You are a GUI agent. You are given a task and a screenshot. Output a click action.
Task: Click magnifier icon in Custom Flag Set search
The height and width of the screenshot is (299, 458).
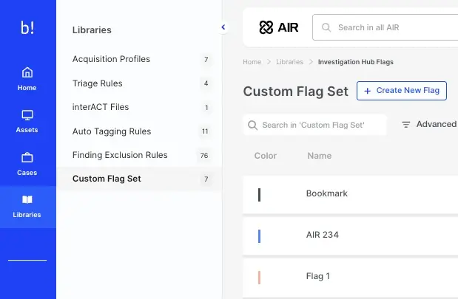tap(253, 126)
